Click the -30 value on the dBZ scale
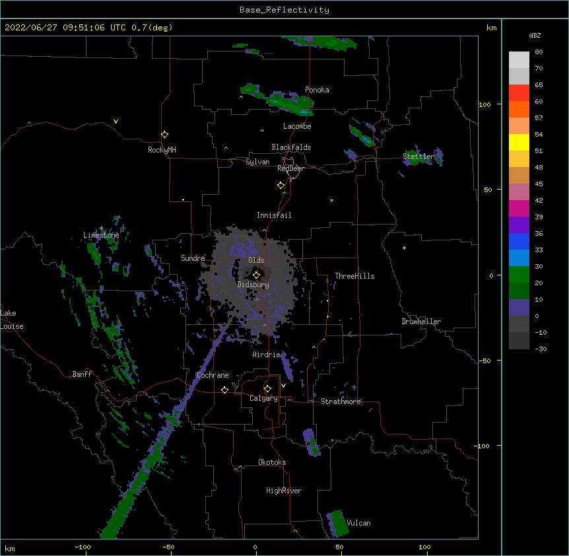Screen dimensions: 569x556 pos(541,349)
